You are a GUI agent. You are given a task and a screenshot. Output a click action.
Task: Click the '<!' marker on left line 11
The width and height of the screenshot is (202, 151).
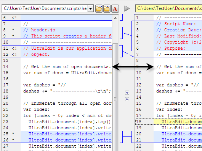click(x=14, y=48)
